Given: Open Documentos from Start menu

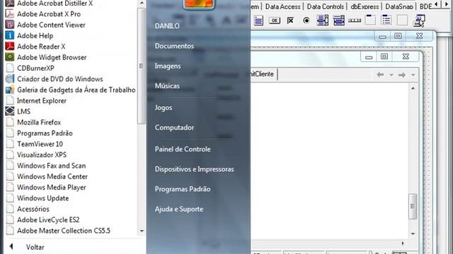Looking at the screenshot, I should (174, 46).
